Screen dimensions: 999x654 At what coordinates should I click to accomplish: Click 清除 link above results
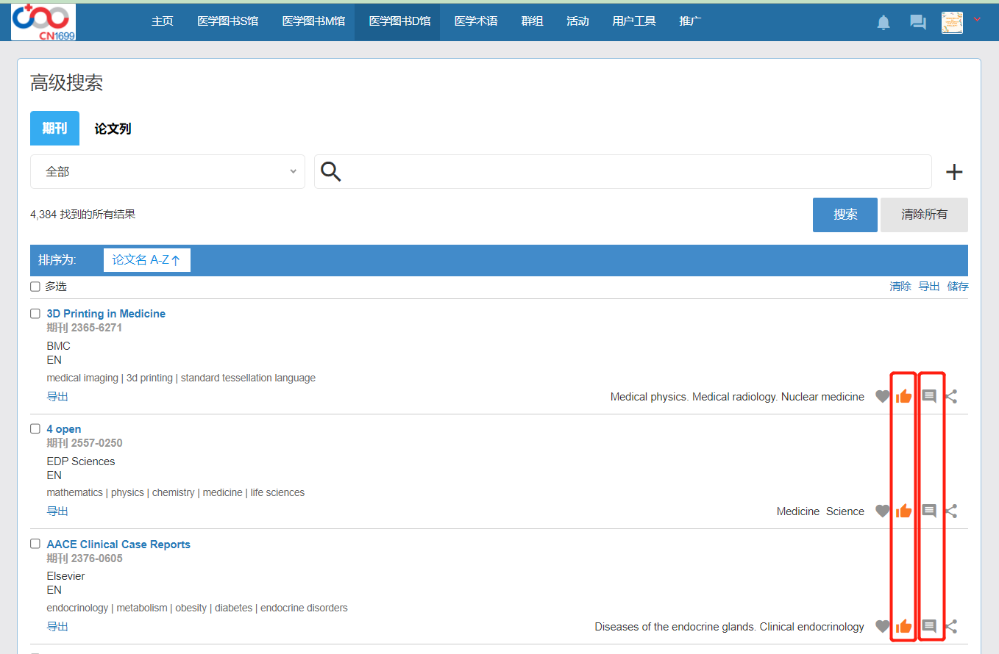[900, 287]
